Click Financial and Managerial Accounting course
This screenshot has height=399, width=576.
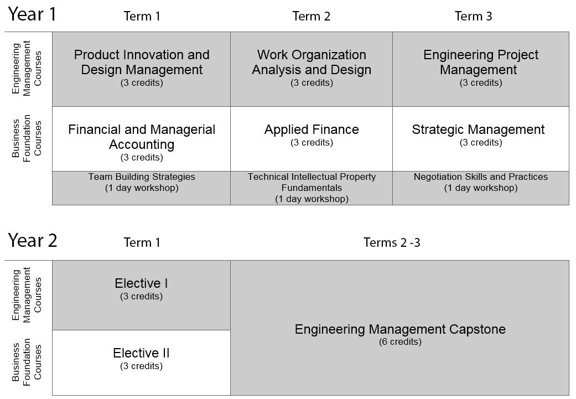click(x=142, y=139)
